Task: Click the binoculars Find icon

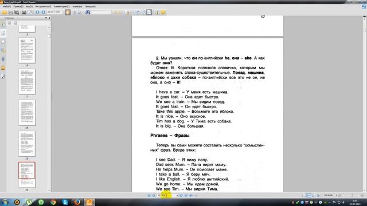Action: point(88,12)
